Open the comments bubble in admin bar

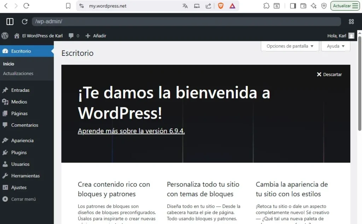pos(74,36)
